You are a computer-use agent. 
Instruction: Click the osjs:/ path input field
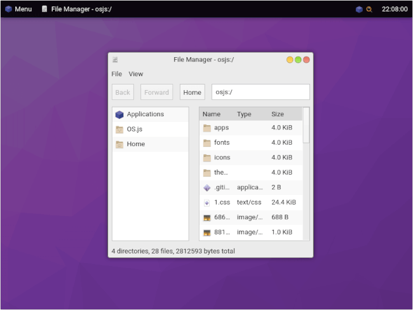(x=261, y=92)
